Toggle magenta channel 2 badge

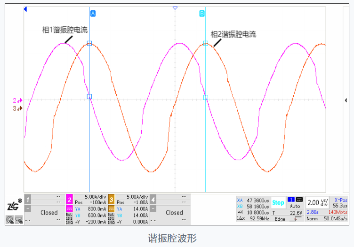click(x=69, y=199)
